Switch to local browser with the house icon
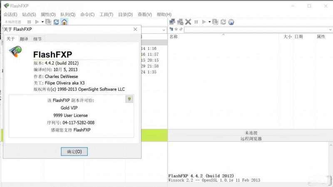333x187 pixels. pyautogui.click(x=64, y=22)
